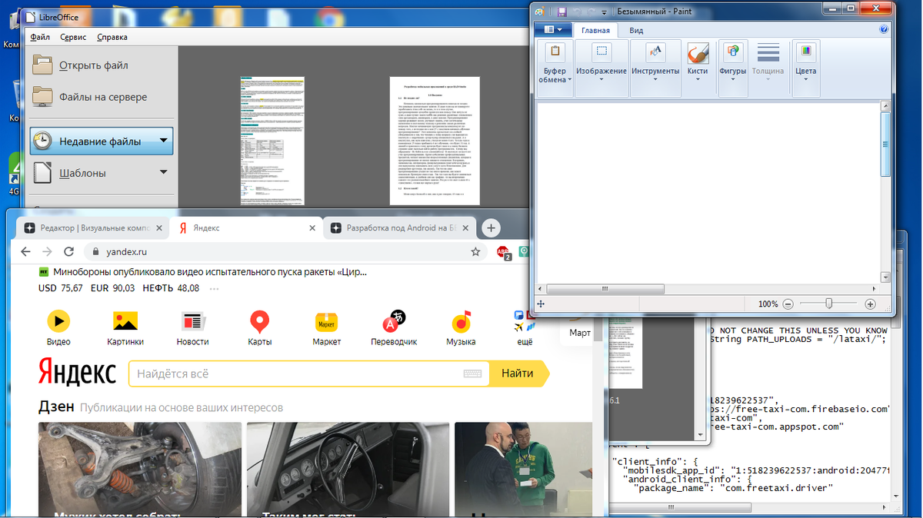
Task: Click the Буфер обмена clipboard icon
Action: point(554,53)
